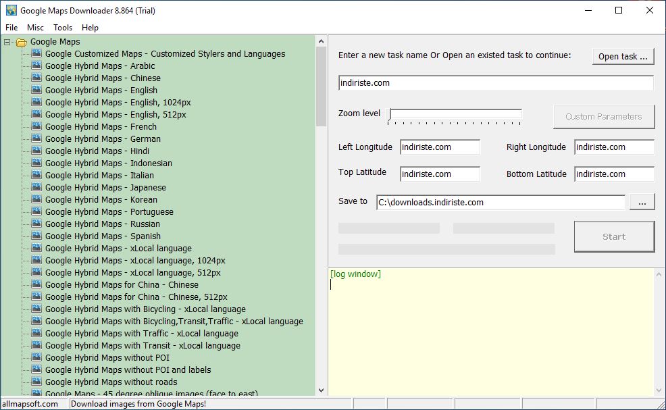Click the map icon for Hybrid Maps - Arabic
This screenshot has width=666, height=410.
(36, 66)
